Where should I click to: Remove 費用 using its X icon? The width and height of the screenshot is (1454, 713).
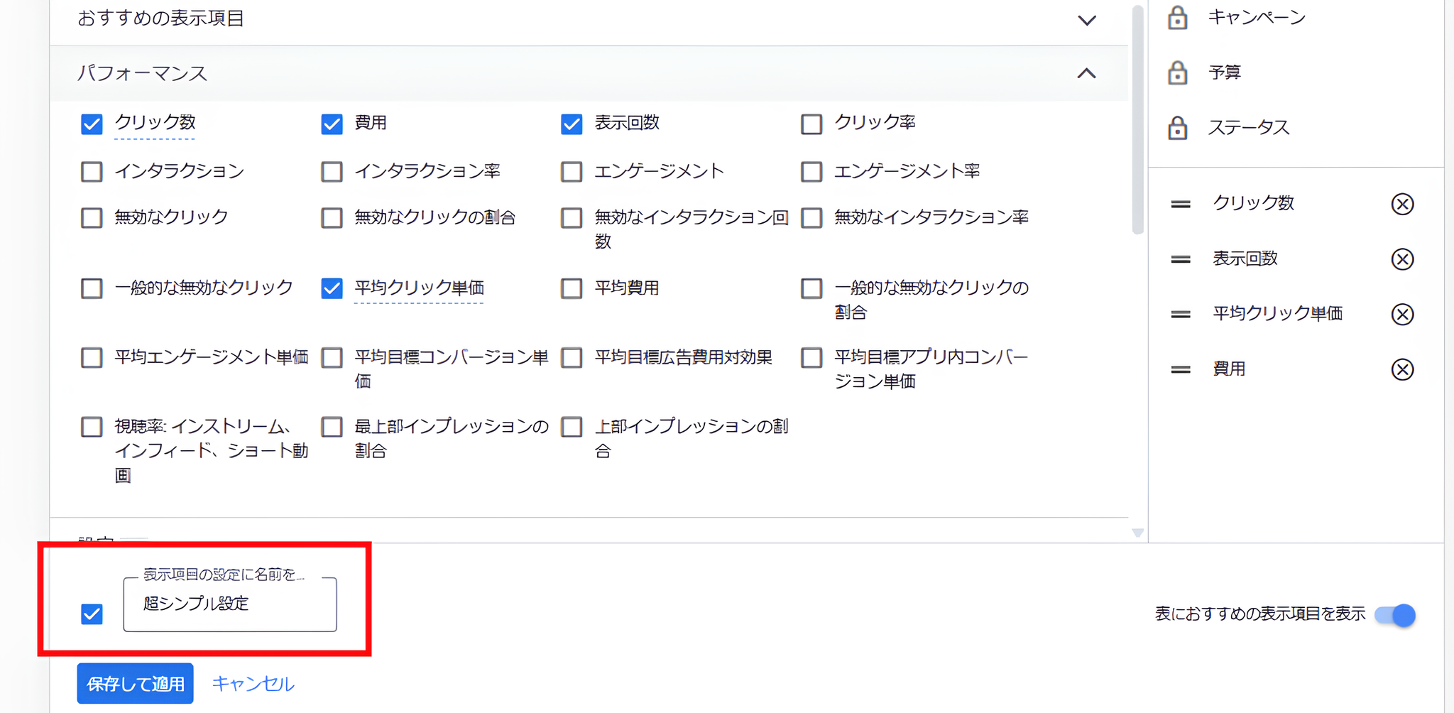point(1402,369)
